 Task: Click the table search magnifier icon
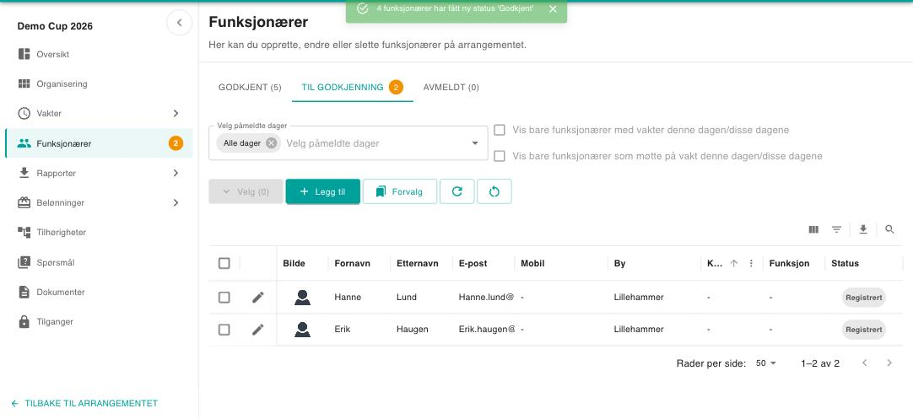(889, 230)
